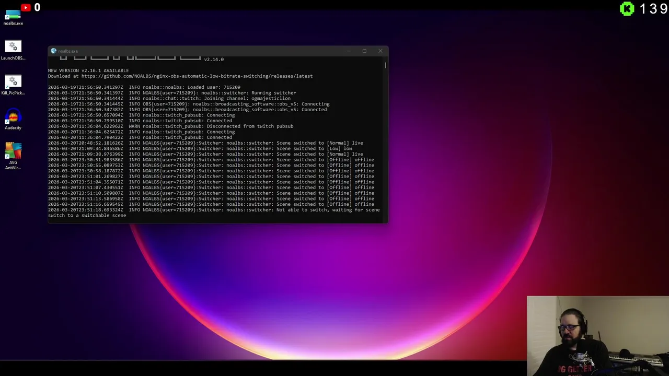Open the Kill_PicPick desktop shortcut
The image size is (669, 376).
13,86
